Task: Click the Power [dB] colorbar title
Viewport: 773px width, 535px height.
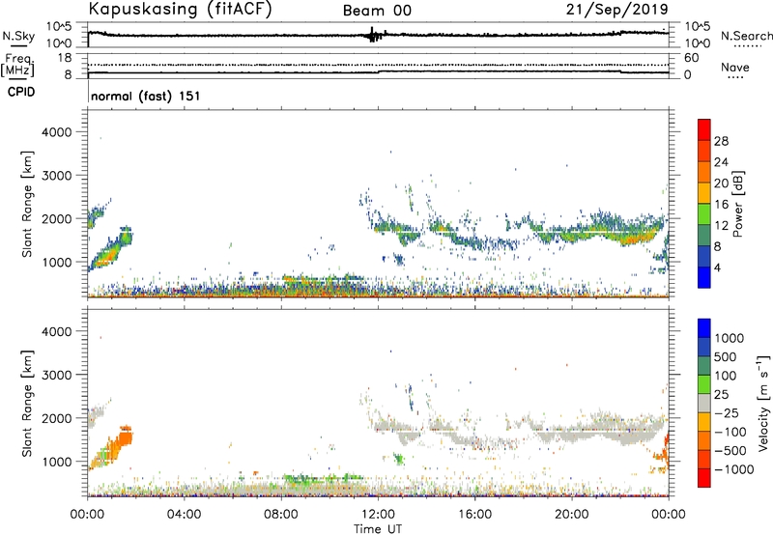Action: pos(737,204)
